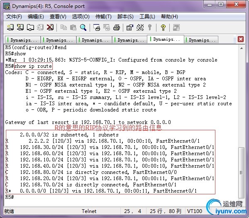Viewport: 249px width, 218px height.
Task: Open Quick Connect from the toolbar
Action: [20, 27]
